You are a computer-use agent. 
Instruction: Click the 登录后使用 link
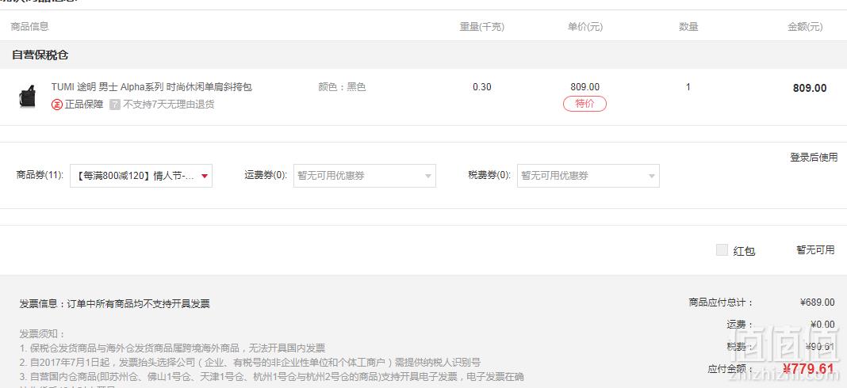pos(814,158)
